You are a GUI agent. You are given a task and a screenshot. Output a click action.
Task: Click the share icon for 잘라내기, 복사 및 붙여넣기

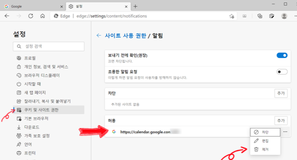coord(19,101)
